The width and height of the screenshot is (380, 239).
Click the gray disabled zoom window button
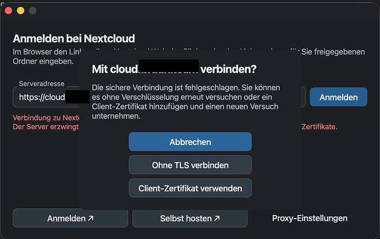pos(32,10)
